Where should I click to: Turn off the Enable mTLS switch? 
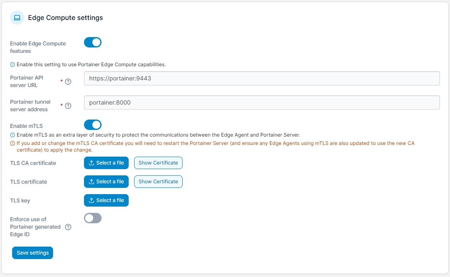click(x=93, y=125)
